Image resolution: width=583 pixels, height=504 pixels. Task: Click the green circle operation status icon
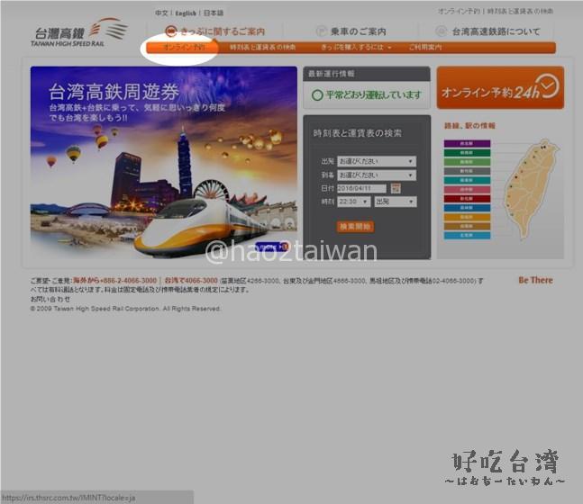[317, 94]
